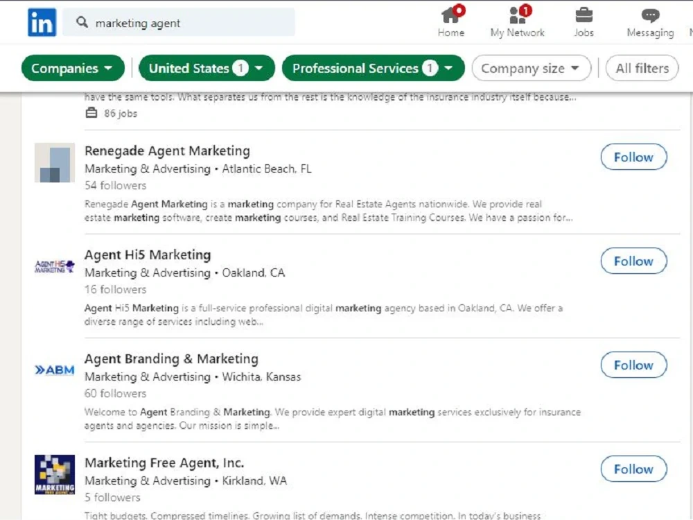Screen dimensions: 693x520
Task: Follow Marketing Free Agent, Inc.
Action: tap(634, 469)
